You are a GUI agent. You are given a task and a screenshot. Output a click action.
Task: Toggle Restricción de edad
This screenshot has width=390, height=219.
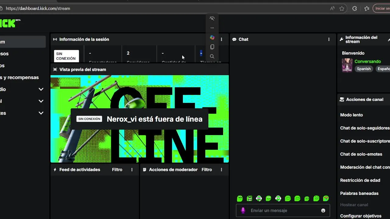click(360, 180)
